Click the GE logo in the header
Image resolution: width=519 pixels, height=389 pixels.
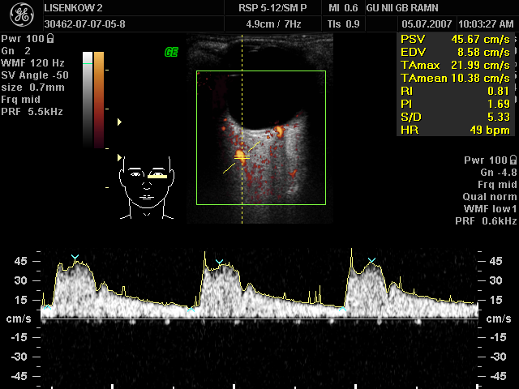click(22, 15)
